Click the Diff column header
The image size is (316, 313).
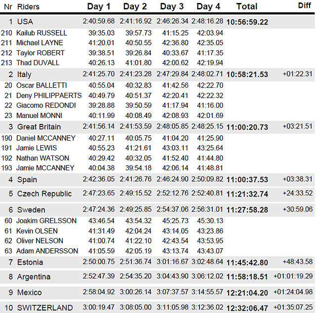tap(305, 5)
